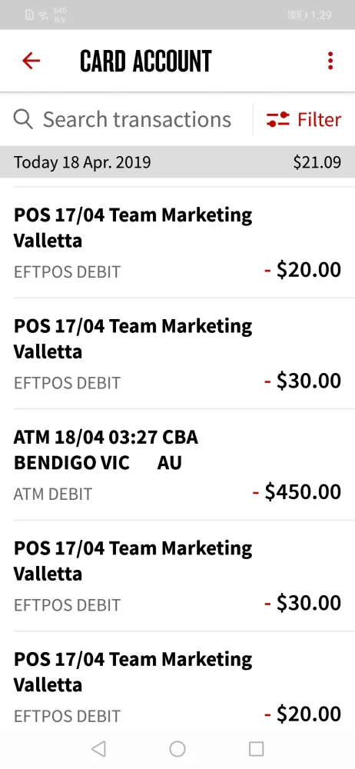Open first Team Marketing Valletta $20.00 transaction
355x769 pixels.
pyautogui.click(x=177, y=242)
